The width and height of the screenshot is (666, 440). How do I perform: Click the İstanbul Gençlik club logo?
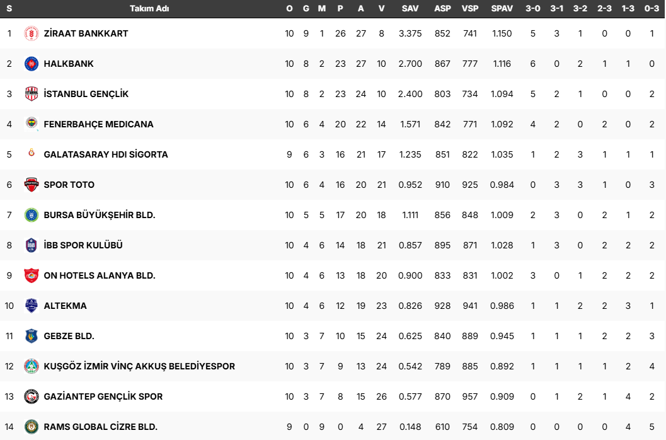(x=32, y=94)
